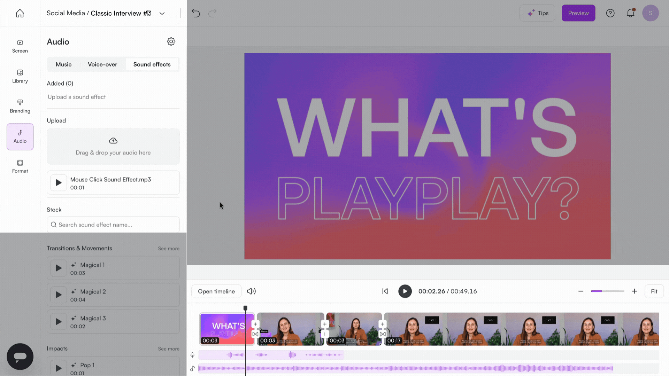Play Mouse Click Sound Effect.mp3 preview
The width and height of the screenshot is (669, 376).
59,183
